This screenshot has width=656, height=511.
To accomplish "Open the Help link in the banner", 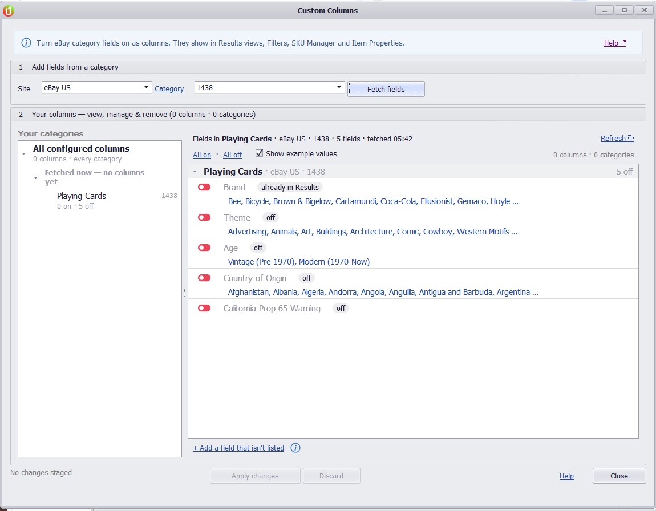I will [x=615, y=43].
